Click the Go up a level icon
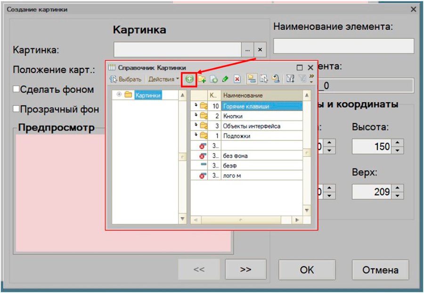424x293 pixels. 276,79
